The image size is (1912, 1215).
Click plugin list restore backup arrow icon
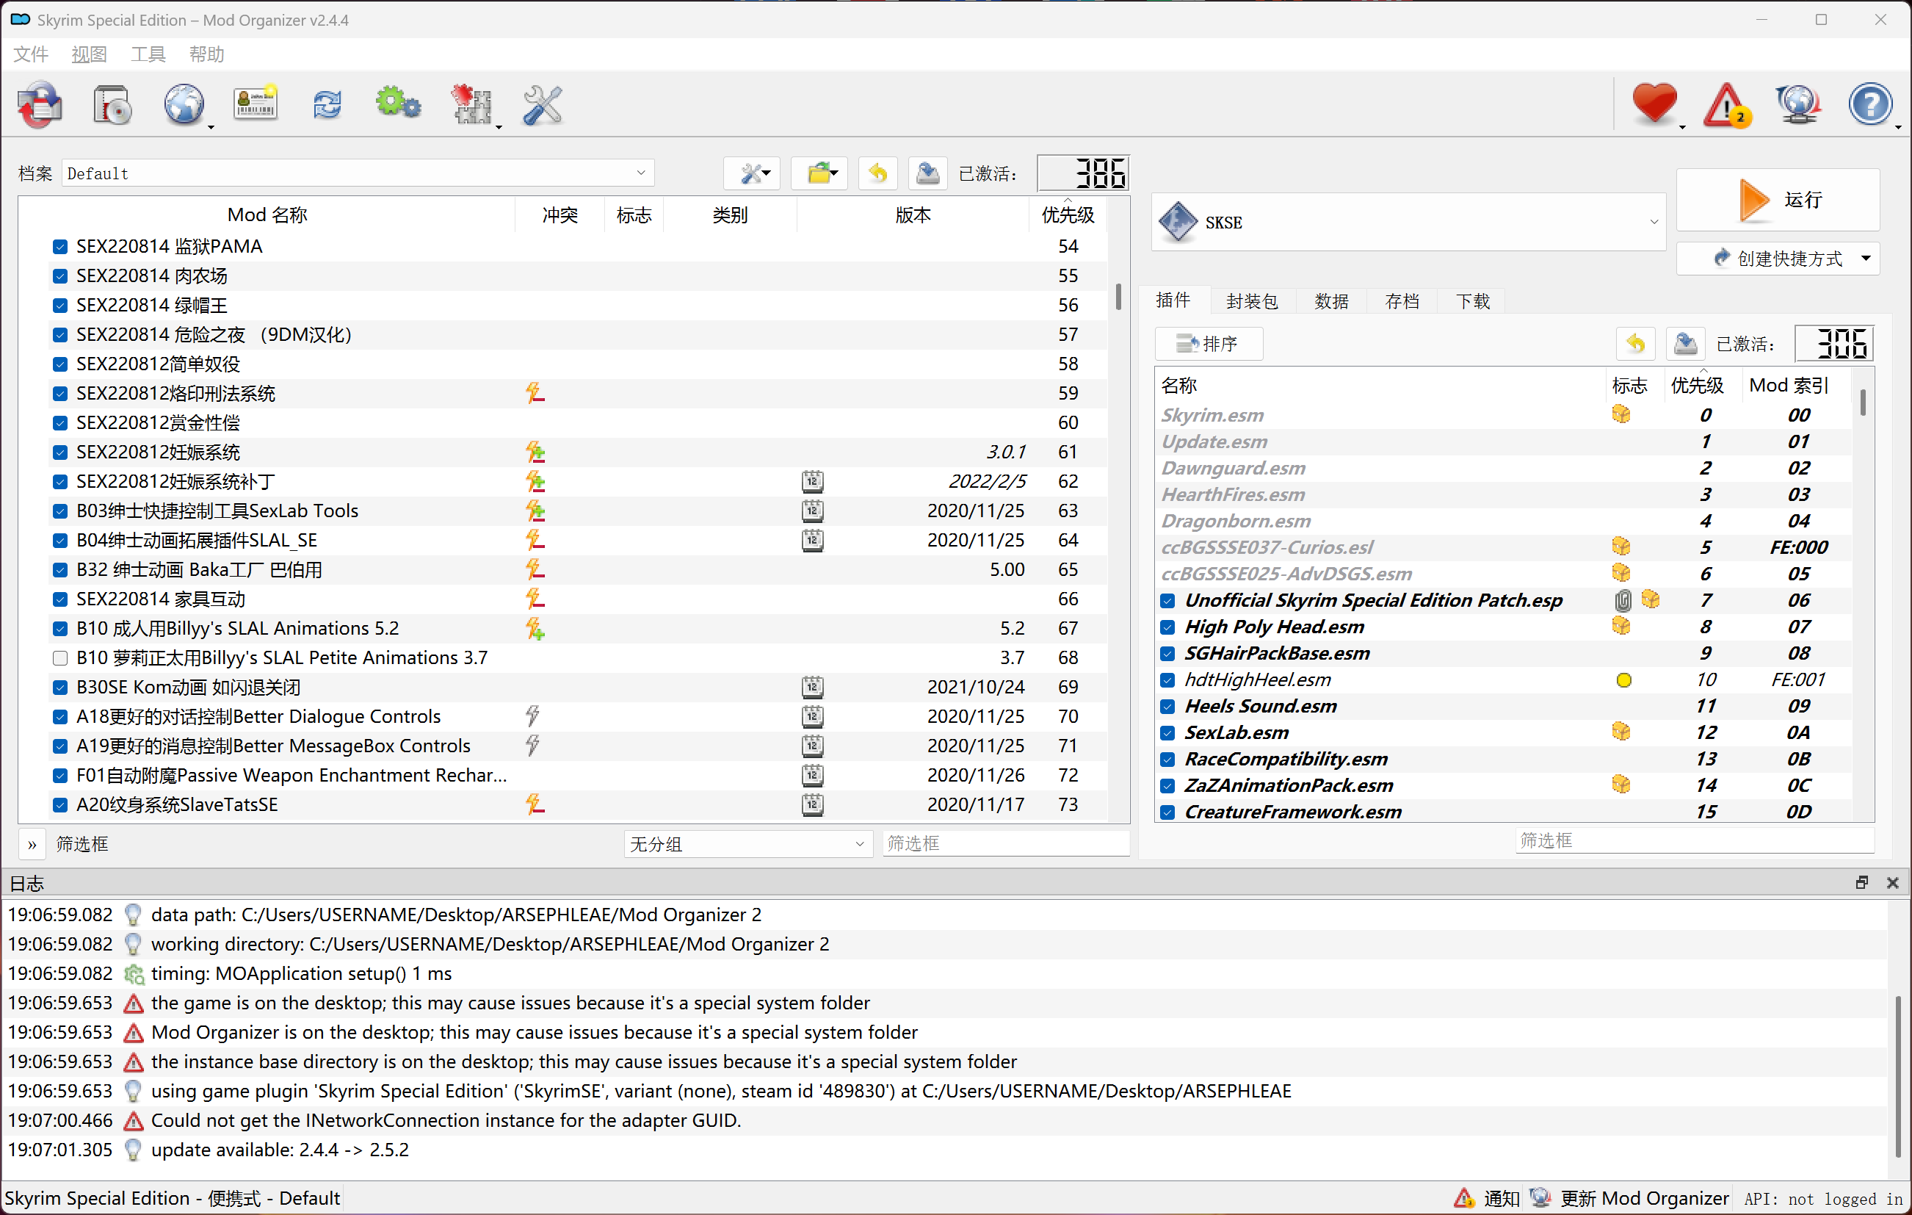point(1636,344)
